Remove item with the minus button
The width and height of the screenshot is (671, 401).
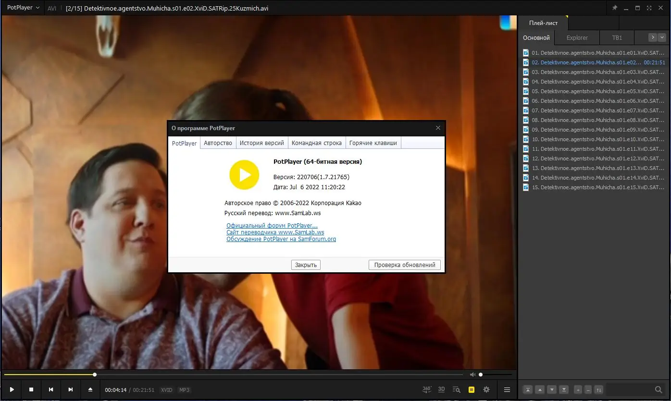point(588,389)
